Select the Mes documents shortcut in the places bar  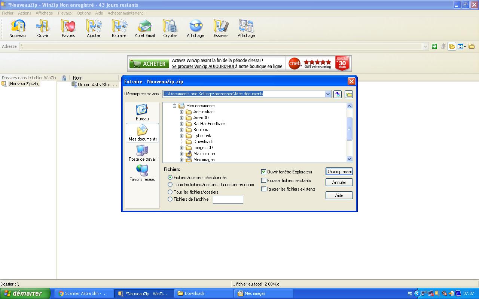click(x=143, y=133)
